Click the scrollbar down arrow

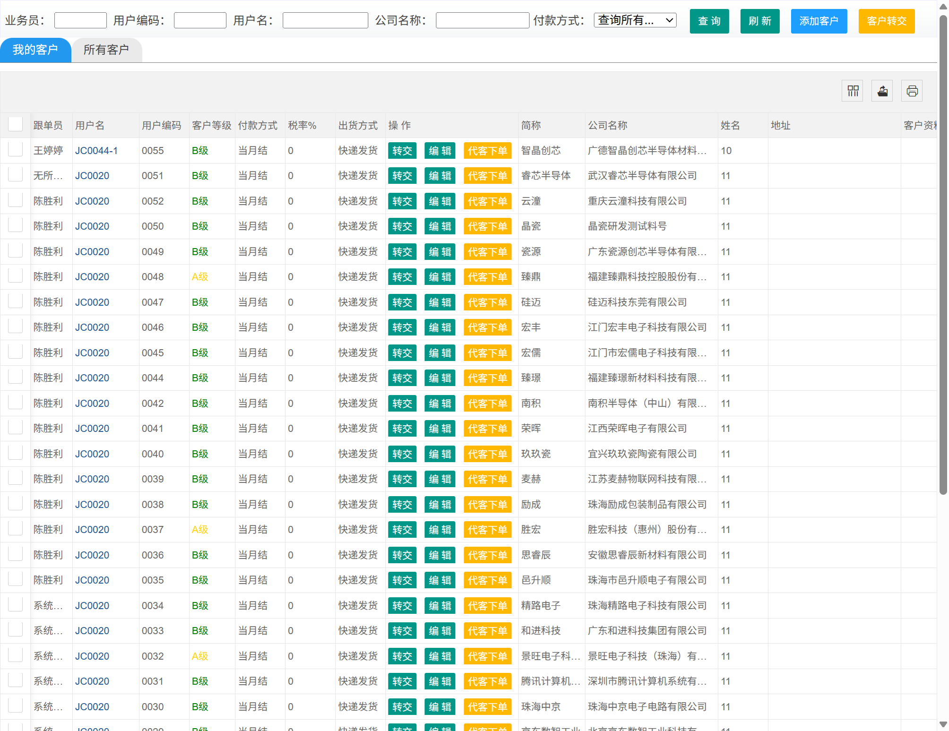(943, 724)
